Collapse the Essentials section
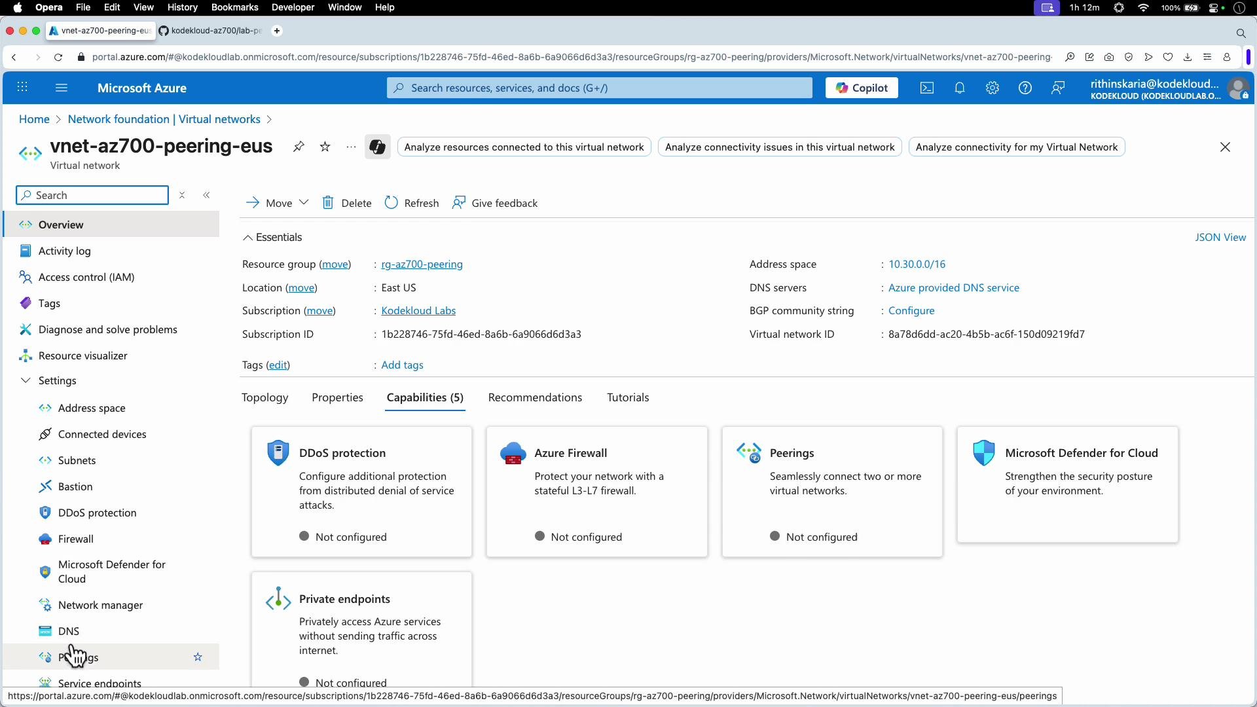The image size is (1257, 707). pos(272,237)
